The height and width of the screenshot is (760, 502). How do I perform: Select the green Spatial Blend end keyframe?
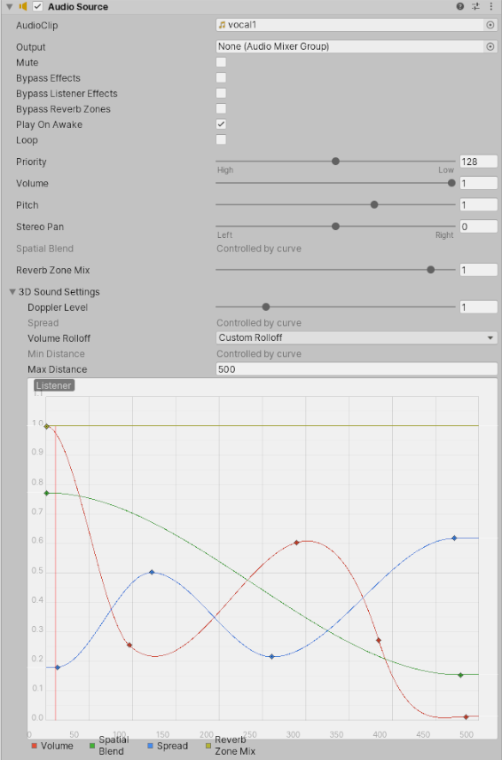pos(460,675)
